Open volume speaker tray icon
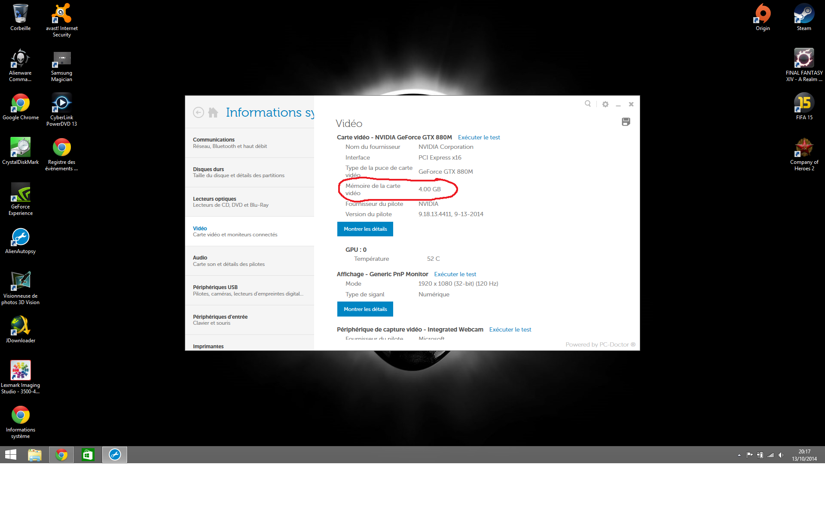 pos(781,455)
